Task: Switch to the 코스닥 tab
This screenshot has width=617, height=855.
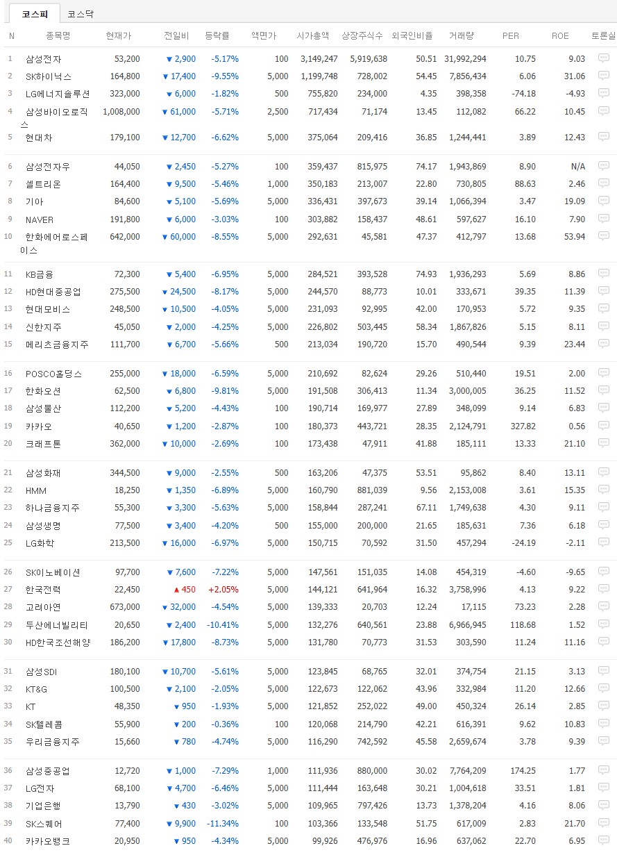Action: [x=81, y=14]
